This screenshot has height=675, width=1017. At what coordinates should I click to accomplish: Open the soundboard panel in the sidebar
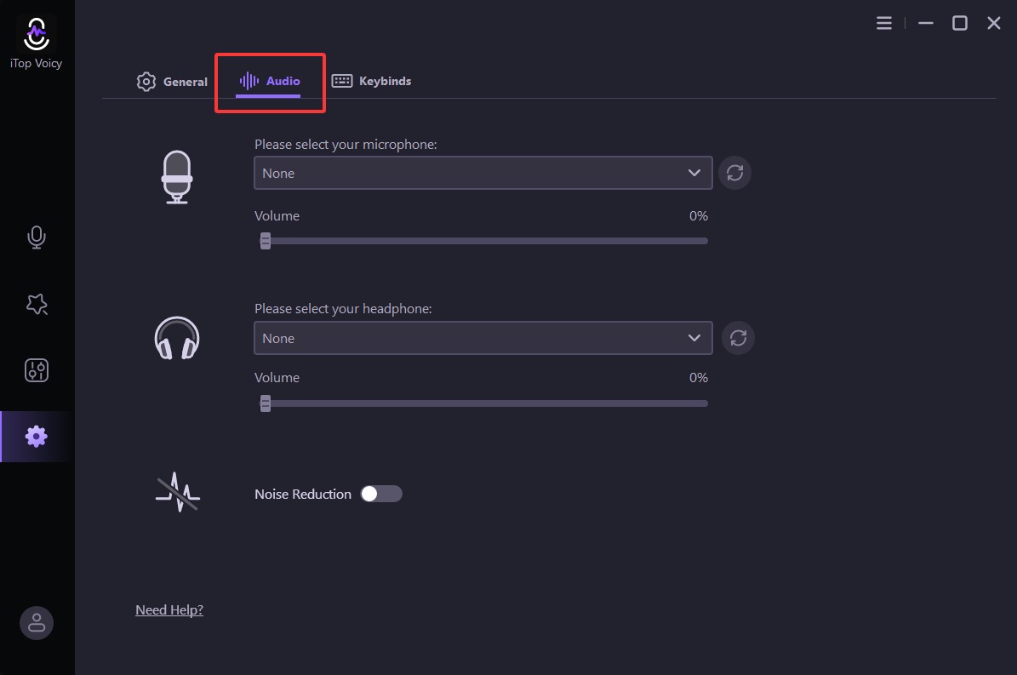click(x=36, y=370)
